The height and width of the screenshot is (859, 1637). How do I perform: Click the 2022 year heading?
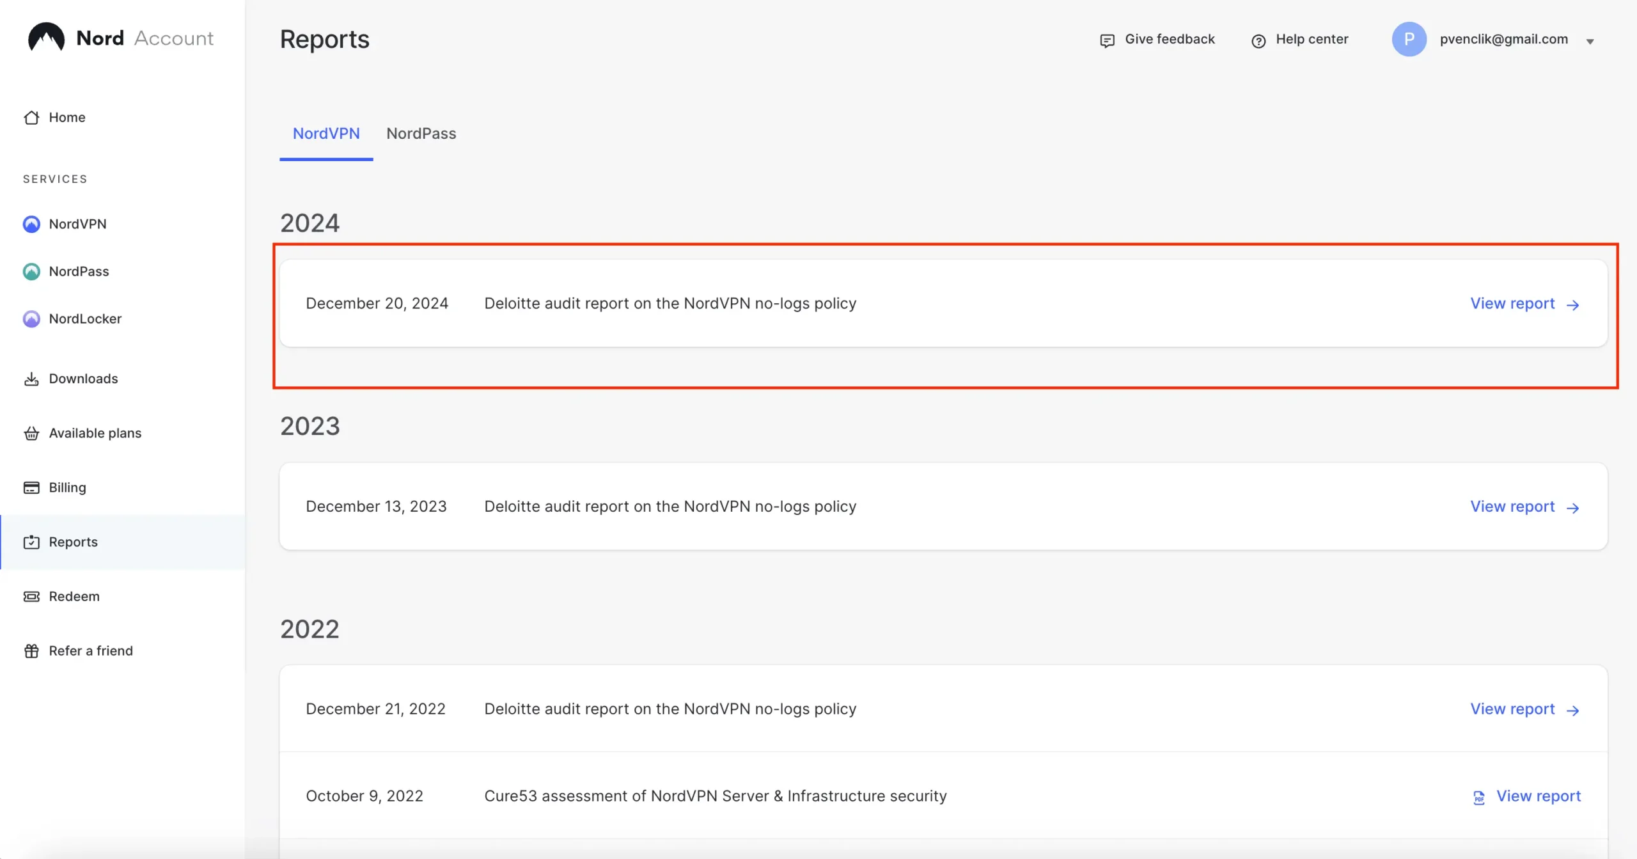coord(309,629)
